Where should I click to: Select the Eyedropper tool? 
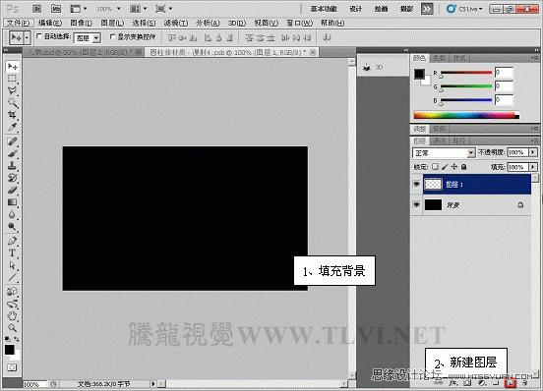tap(13, 127)
